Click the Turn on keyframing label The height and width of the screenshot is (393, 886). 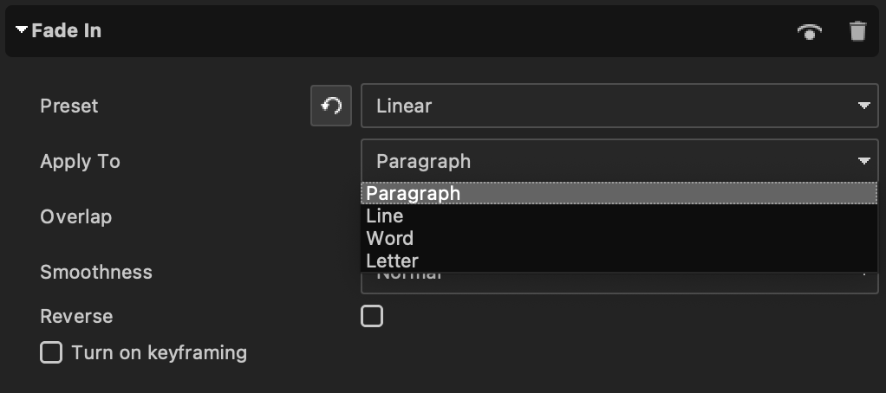160,353
